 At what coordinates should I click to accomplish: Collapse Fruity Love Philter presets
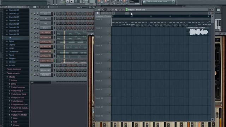click(x=19, y=115)
